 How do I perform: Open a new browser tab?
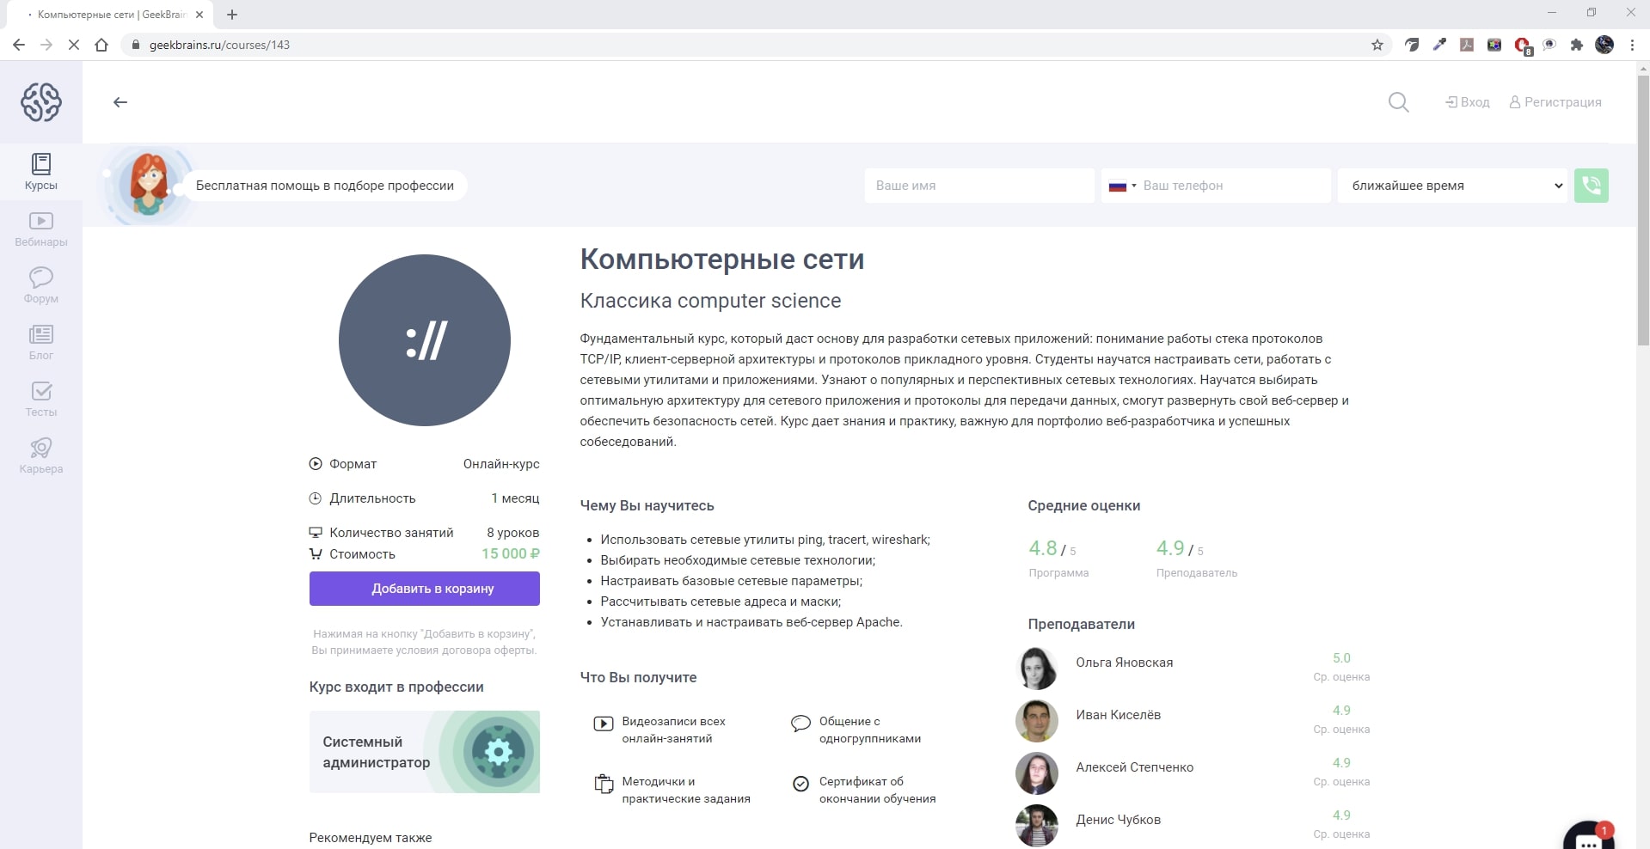232,15
